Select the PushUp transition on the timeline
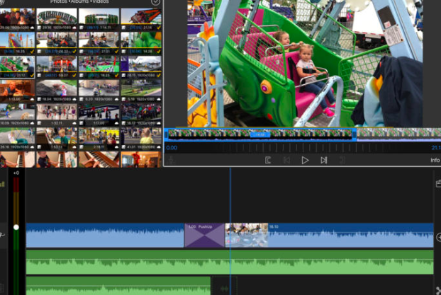Screen dimensions: 441x295 pos(204,235)
